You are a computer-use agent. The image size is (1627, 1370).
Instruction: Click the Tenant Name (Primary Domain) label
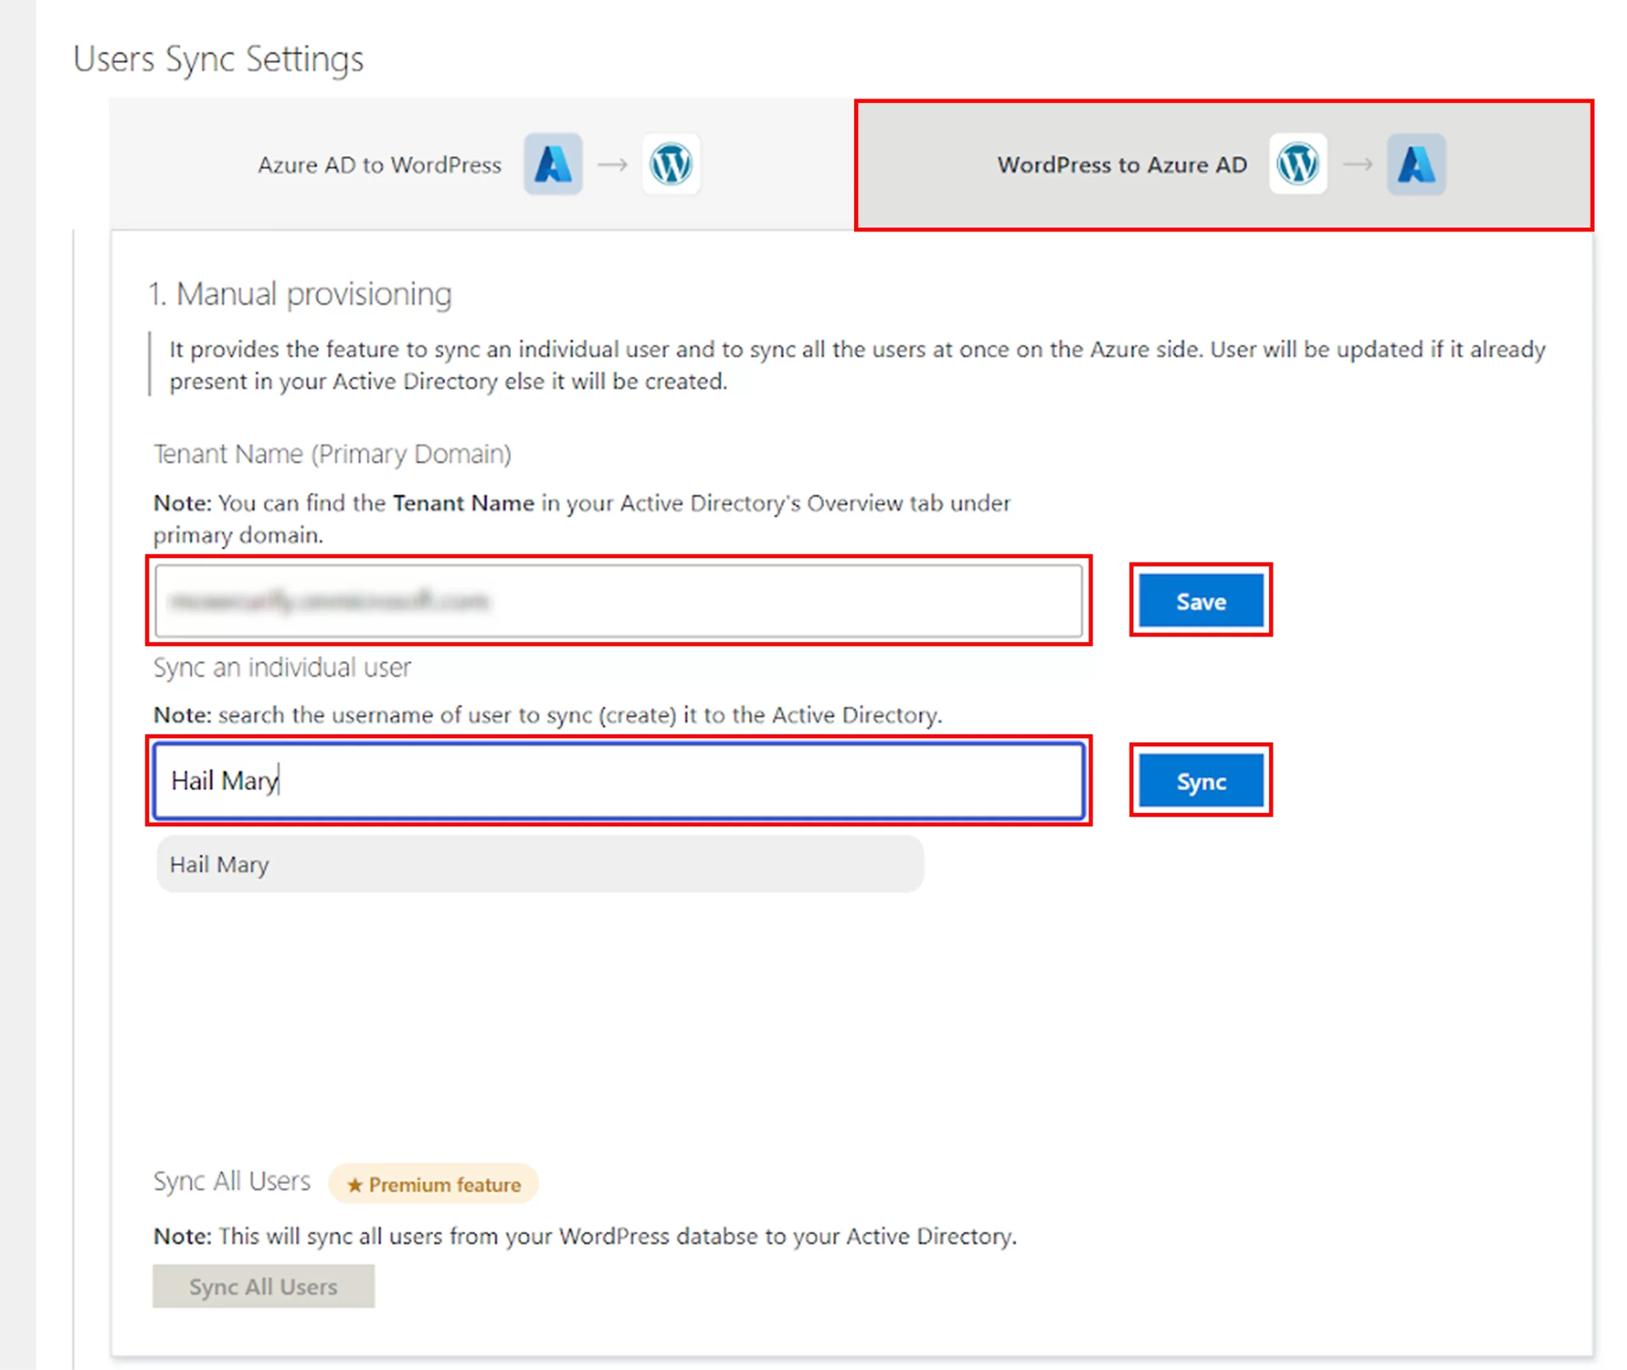tap(332, 453)
